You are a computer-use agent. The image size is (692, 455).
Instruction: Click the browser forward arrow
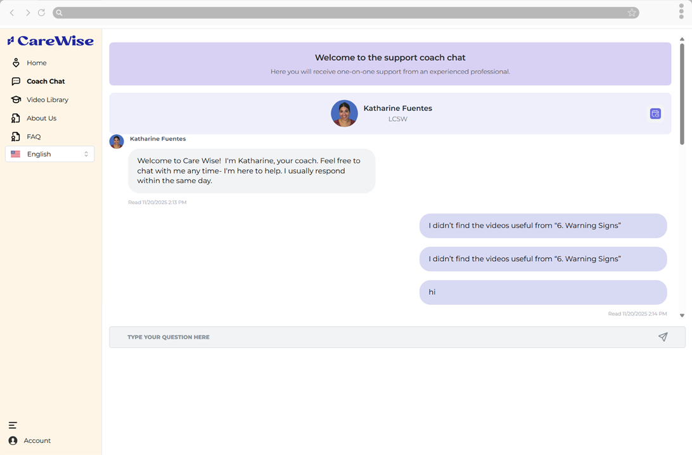tap(27, 13)
